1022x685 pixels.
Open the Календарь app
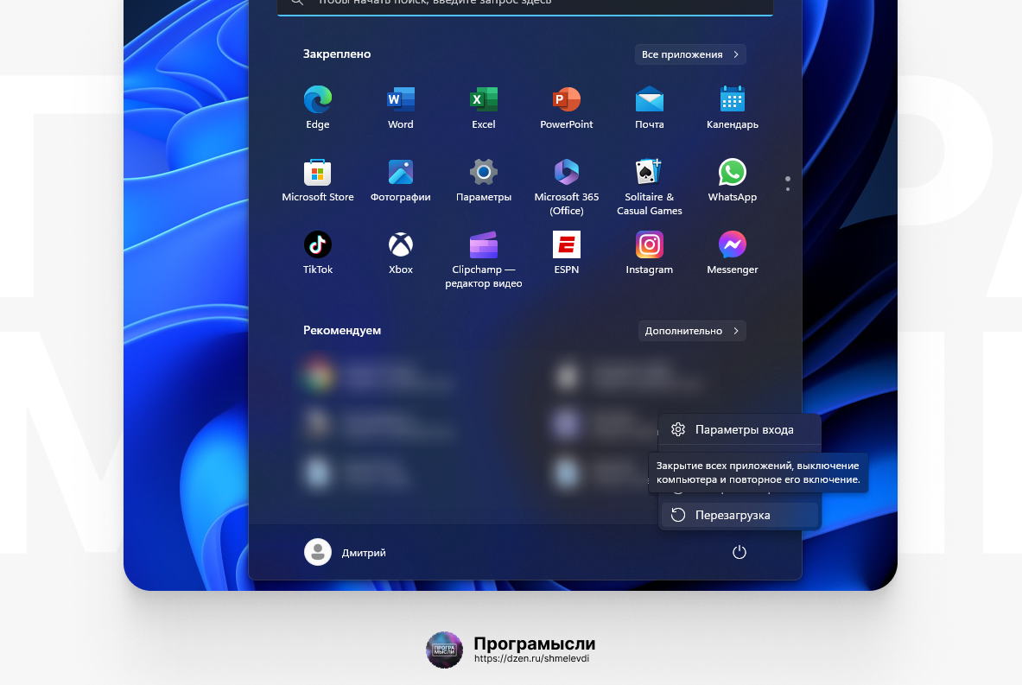coord(732,107)
